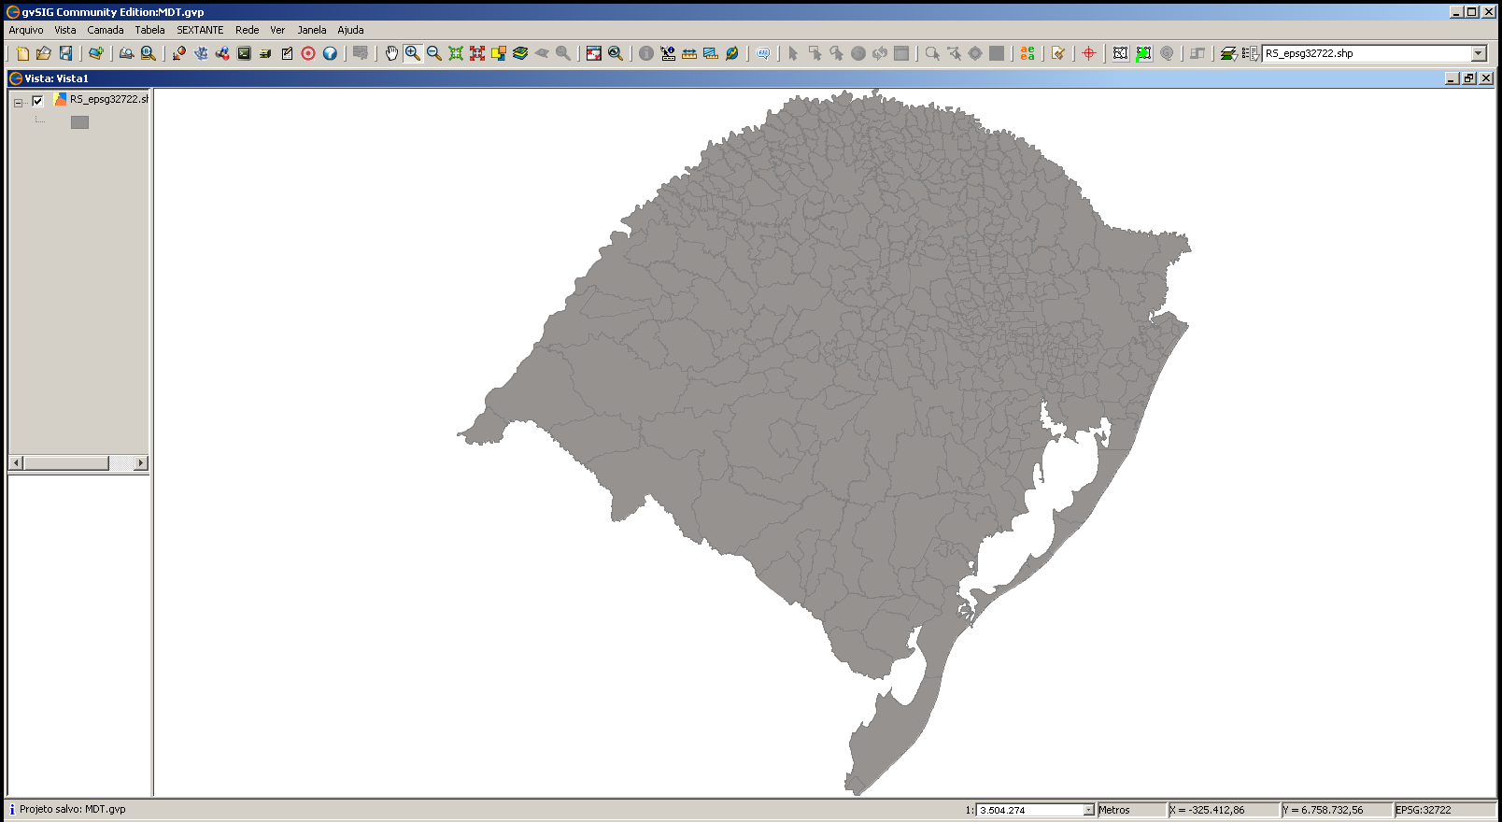Open the Arquivo menu

(x=26, y=30)
